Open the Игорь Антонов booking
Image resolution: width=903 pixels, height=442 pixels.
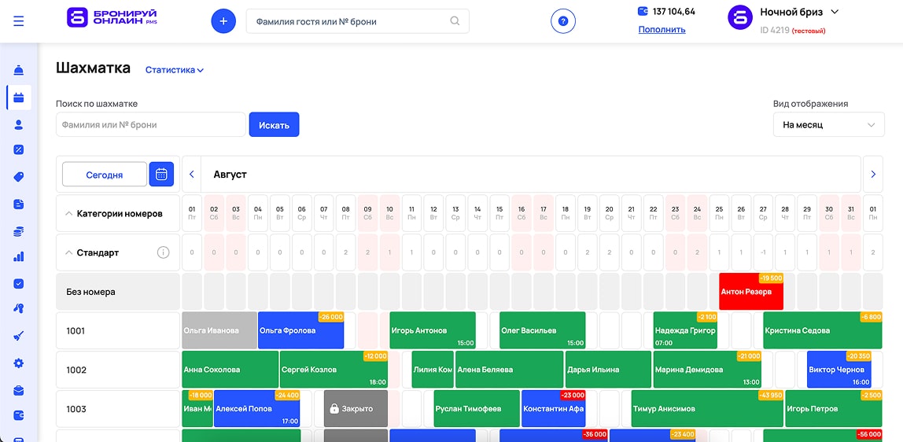433,330
